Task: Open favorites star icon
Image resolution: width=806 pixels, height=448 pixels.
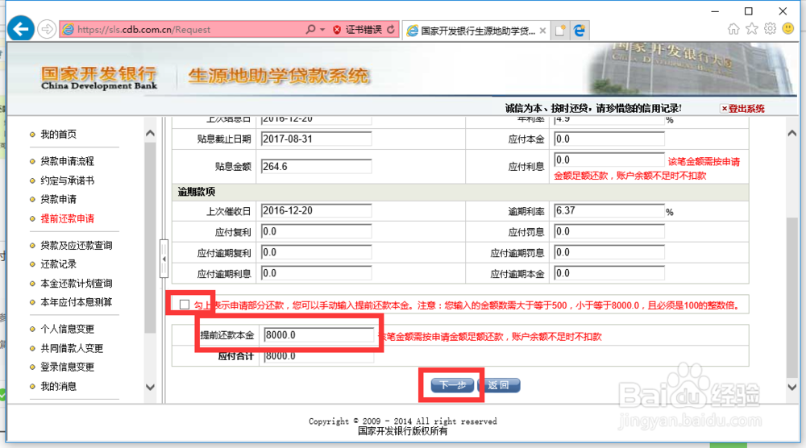Action: point(751,29)
